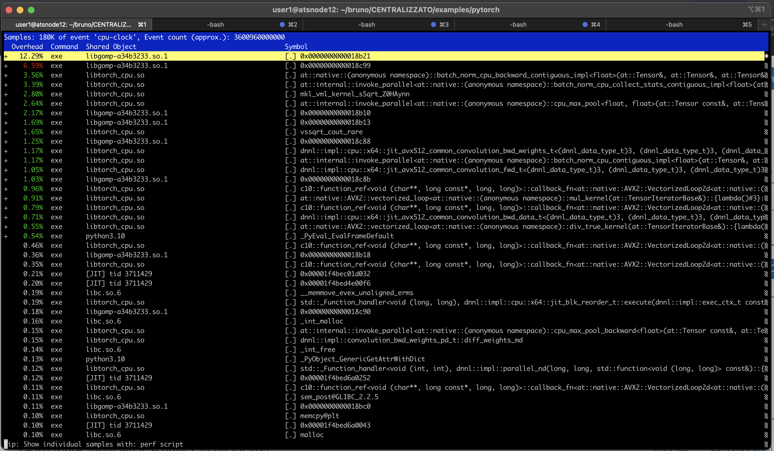774x451 pixels.
Task: Click the ⌘5 shortcut badge on rightmost tab
Action: pos(747,24)
